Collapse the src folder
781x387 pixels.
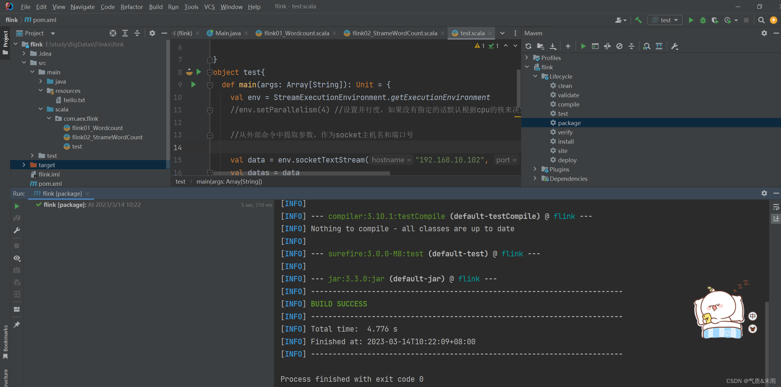pyautogui.click(x=24, y=63)
